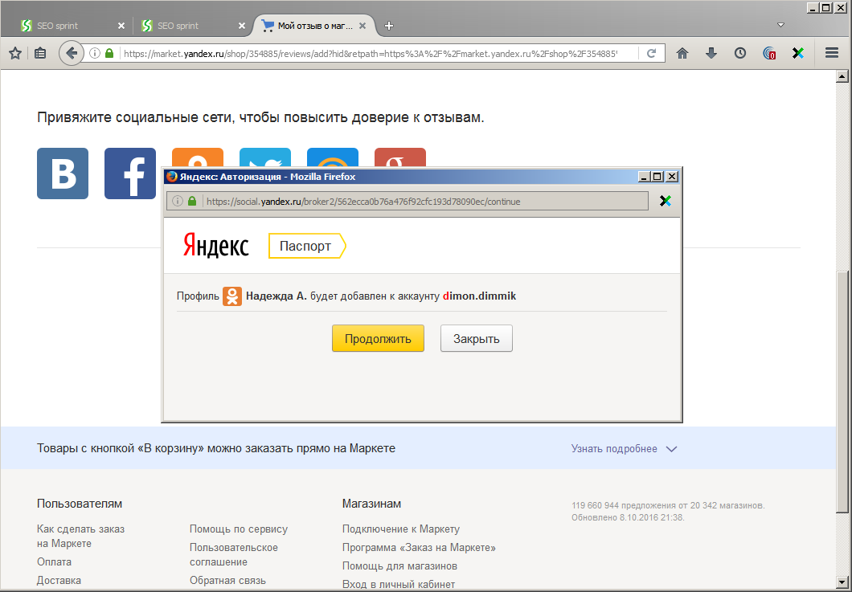Open 'Вход в личный кабинет' link

(399, 585)
